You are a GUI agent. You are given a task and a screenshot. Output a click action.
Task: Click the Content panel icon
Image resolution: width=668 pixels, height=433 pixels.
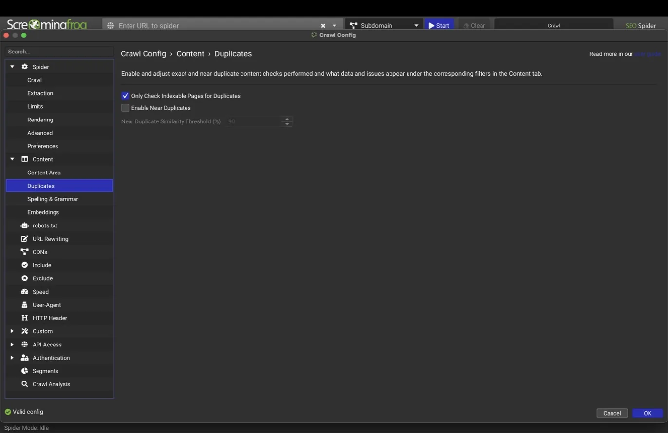point(24,159)
